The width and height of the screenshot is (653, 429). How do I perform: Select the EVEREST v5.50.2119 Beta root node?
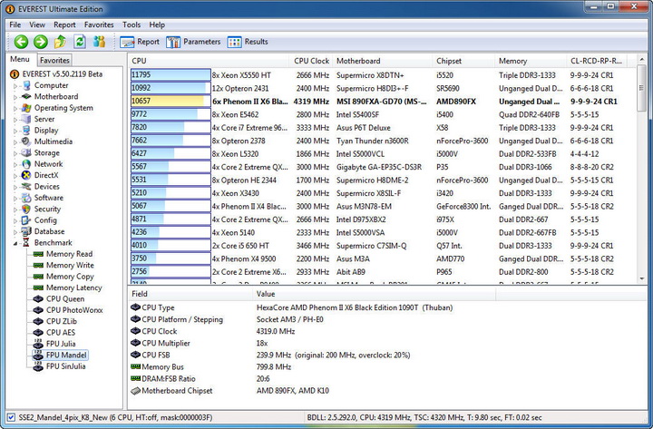(62, 74)
